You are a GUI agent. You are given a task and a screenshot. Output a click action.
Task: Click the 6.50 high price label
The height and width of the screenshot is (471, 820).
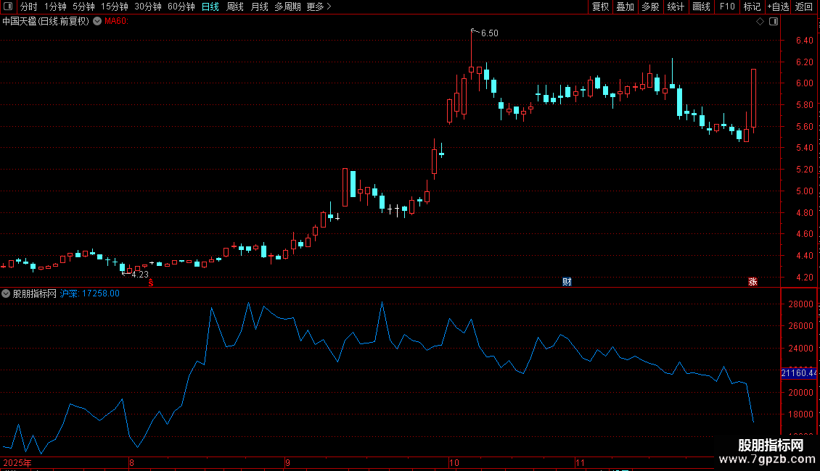pyautogui.click(x=490, y=33)
